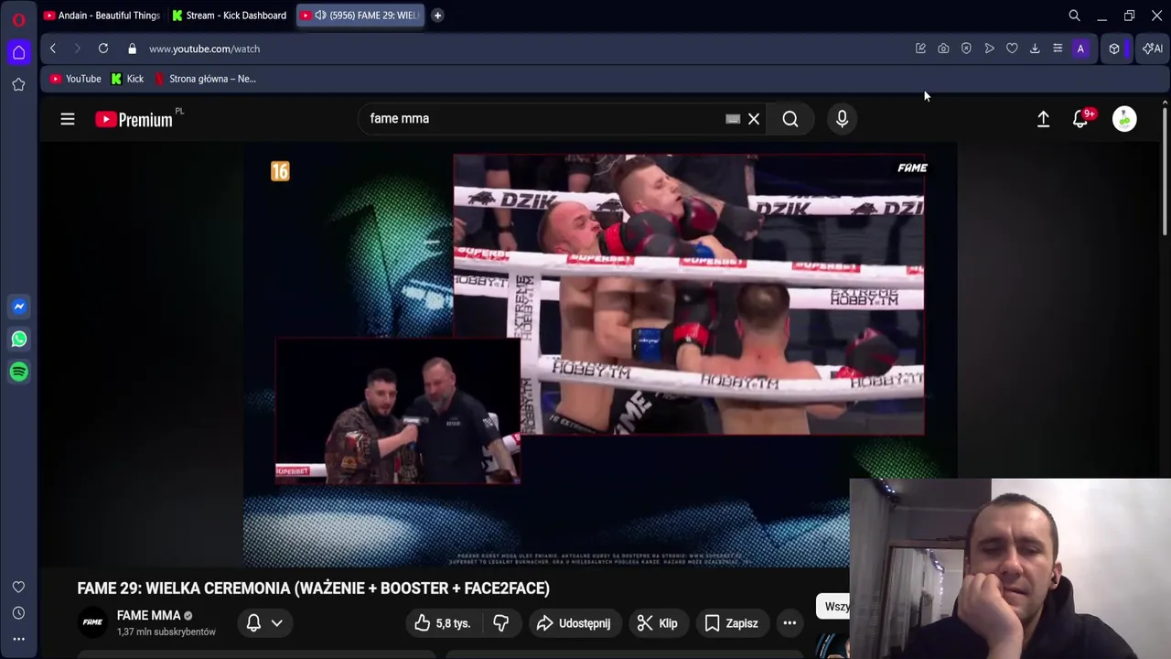
Task: Click the edit page note icon
Action: [920, 49]
